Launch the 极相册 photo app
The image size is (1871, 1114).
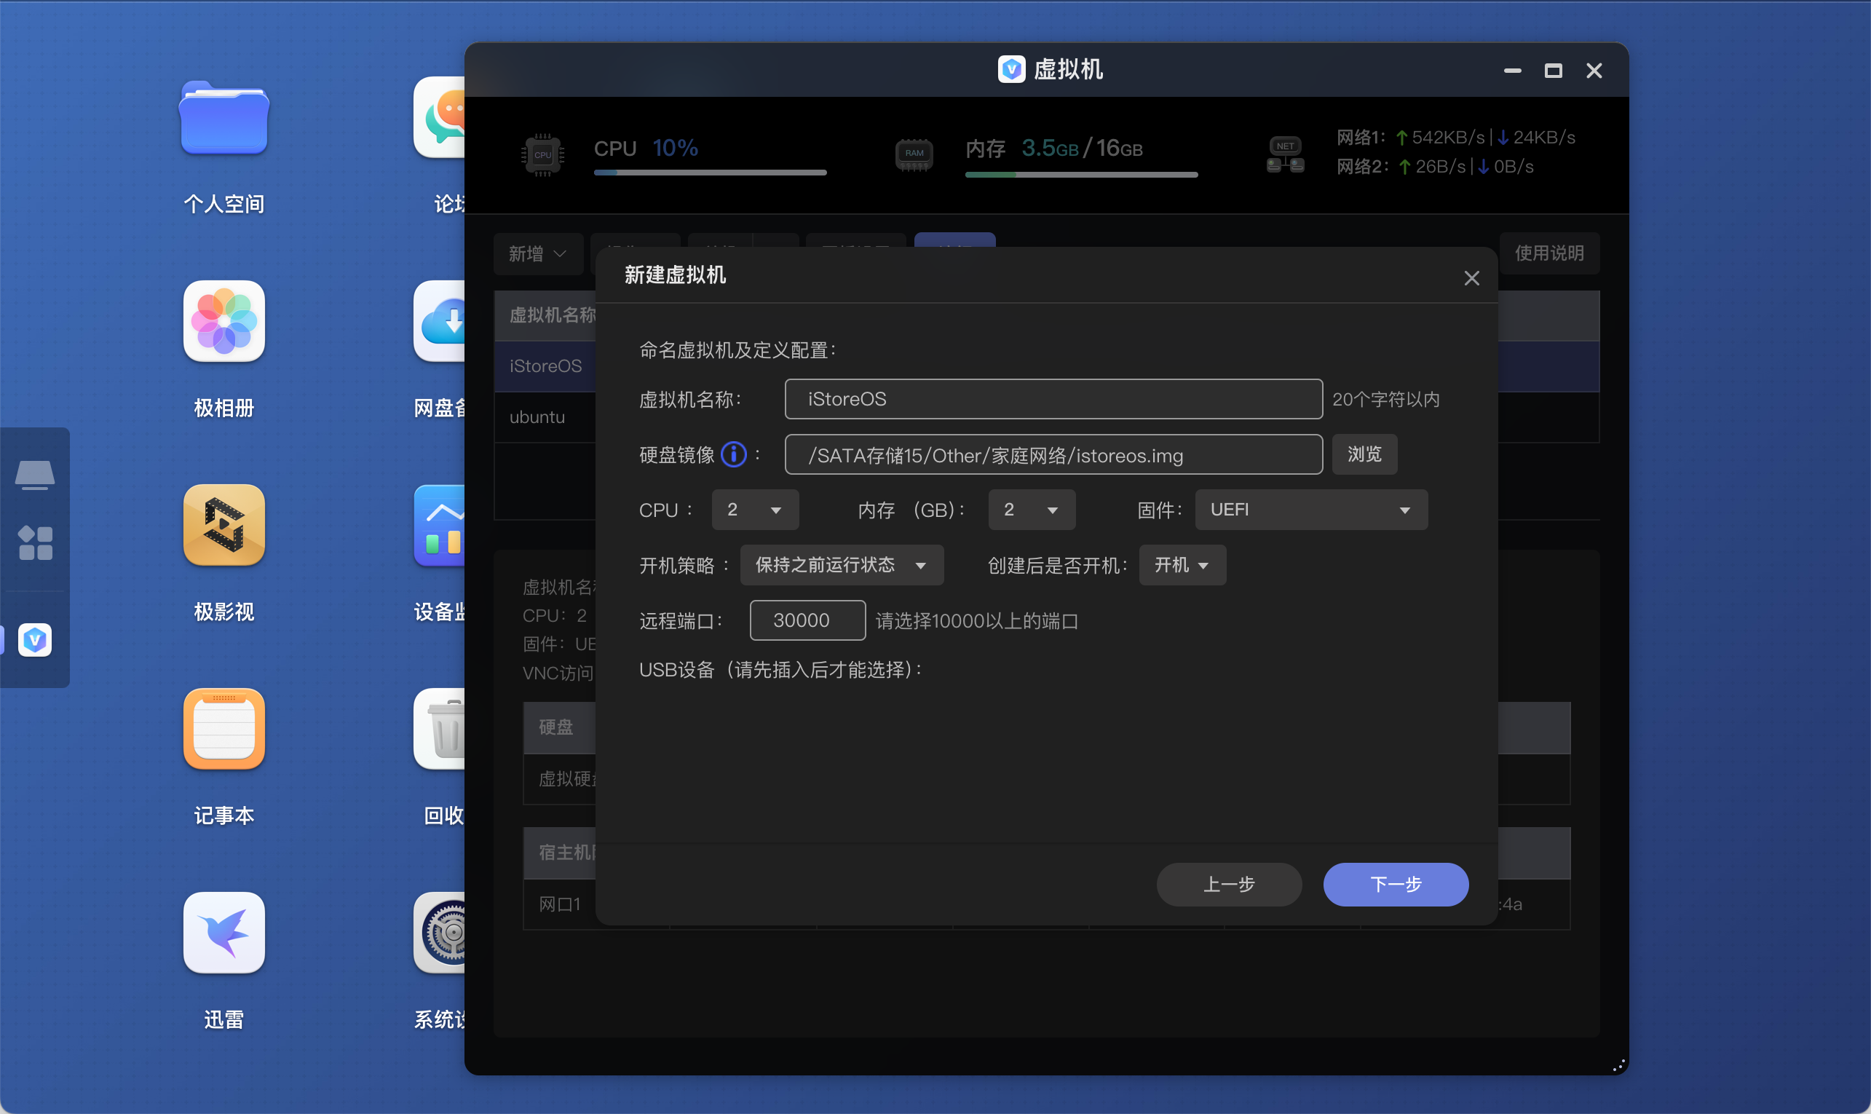pyautogui.click(x=224, y=321)
